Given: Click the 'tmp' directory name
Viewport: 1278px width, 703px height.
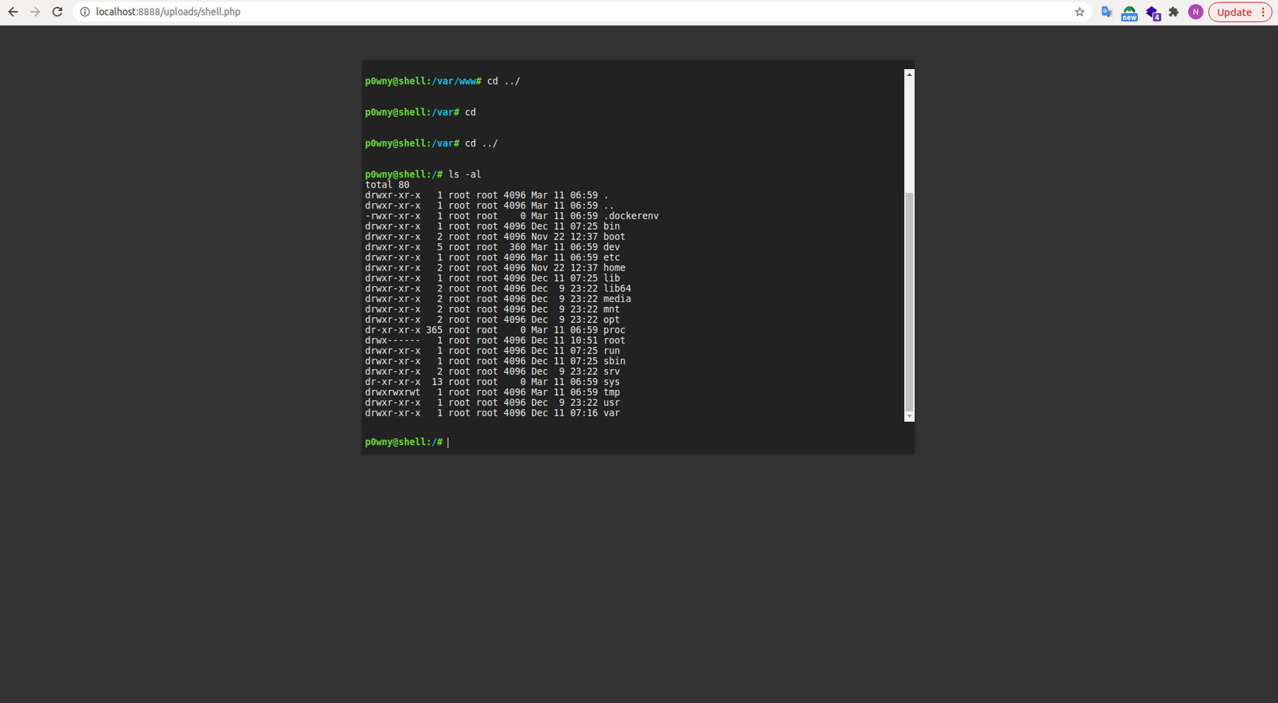Looking at the screenshot, I should click(x=612, y=392).
